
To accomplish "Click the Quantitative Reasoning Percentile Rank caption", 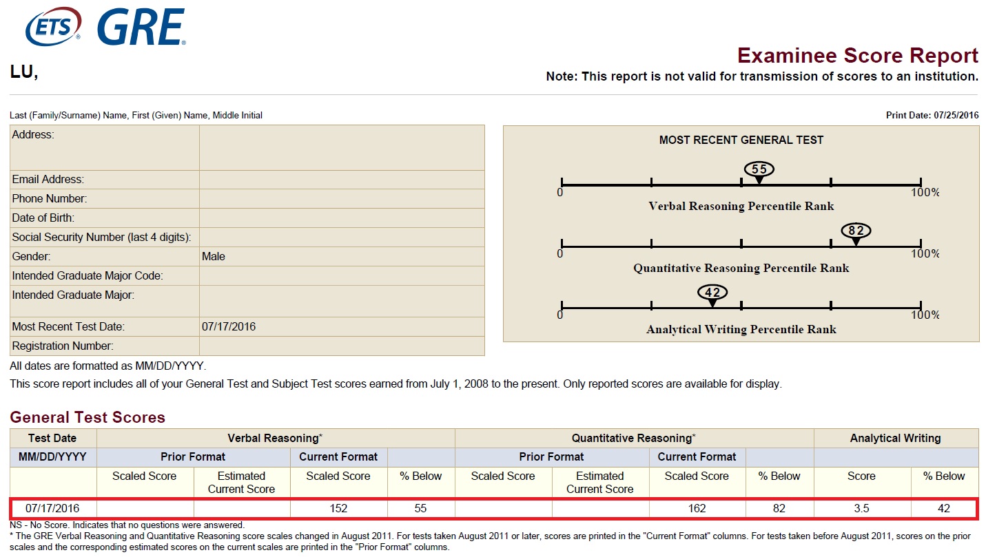I will (x=741, y=269).
